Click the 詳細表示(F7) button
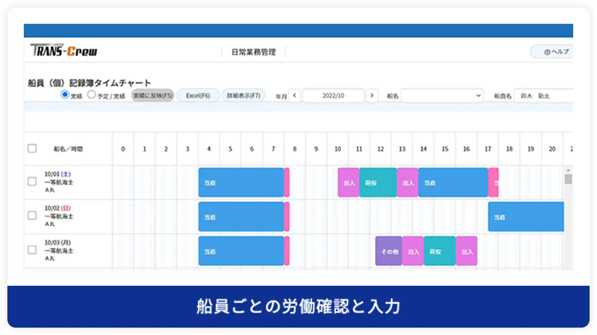Screen dimensions: 597x335 tap(243, 95)
